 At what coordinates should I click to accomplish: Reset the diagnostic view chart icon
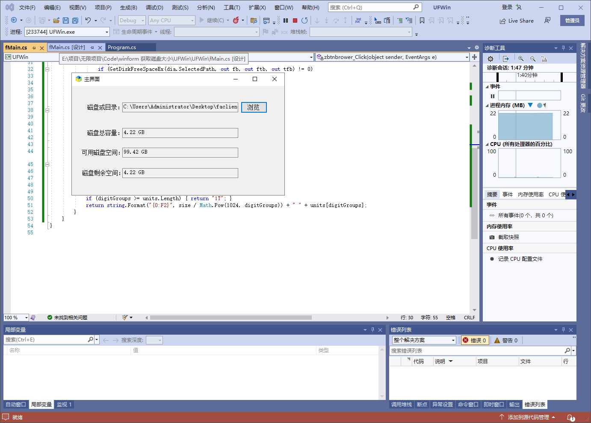[x=544, y=59]
